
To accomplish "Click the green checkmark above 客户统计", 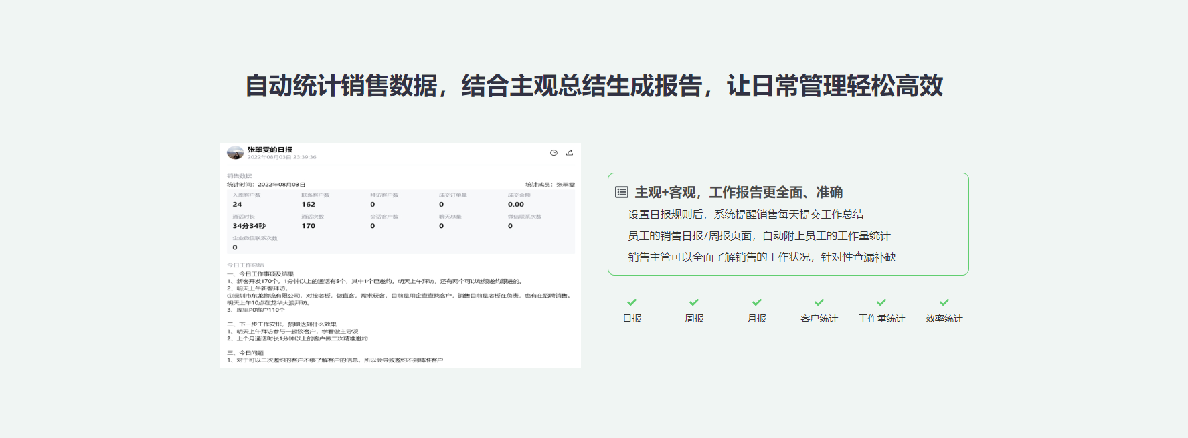I will click(x=819, y=302).
